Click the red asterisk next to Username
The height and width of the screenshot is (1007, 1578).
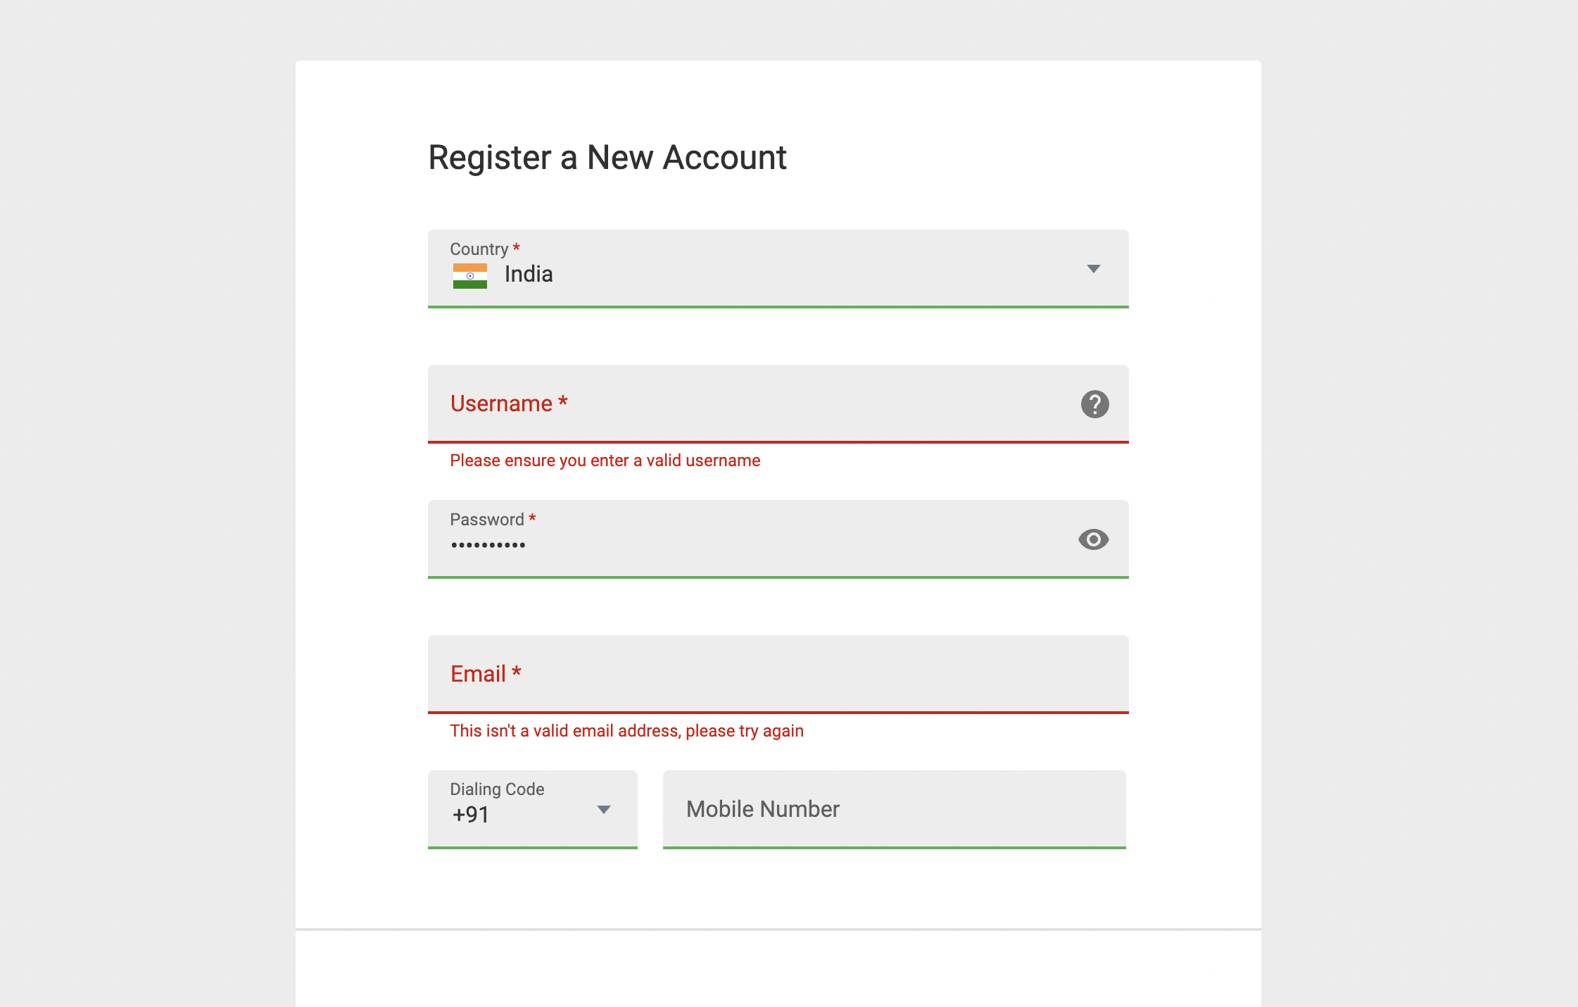click(x=562, y=399)
